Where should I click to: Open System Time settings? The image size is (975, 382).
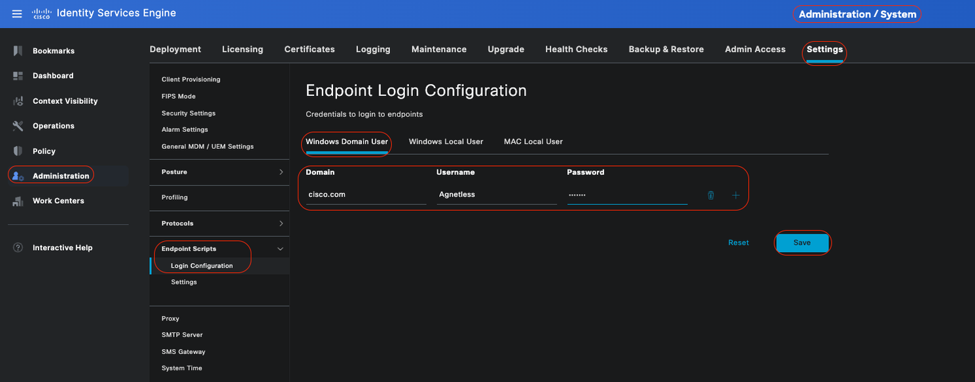[x=182, y=368]
